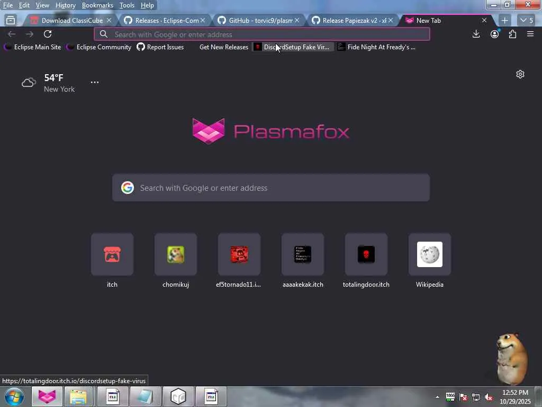Open the ClassiCube cube taskbar icon
The width and height of the screenshot is (542, 407).
coord(178,396)
